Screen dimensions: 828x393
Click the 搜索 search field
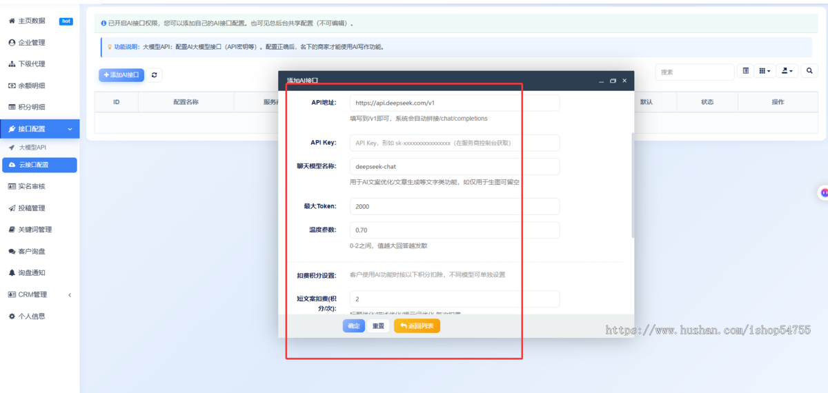pyautogui.click(x=694, y=72)
